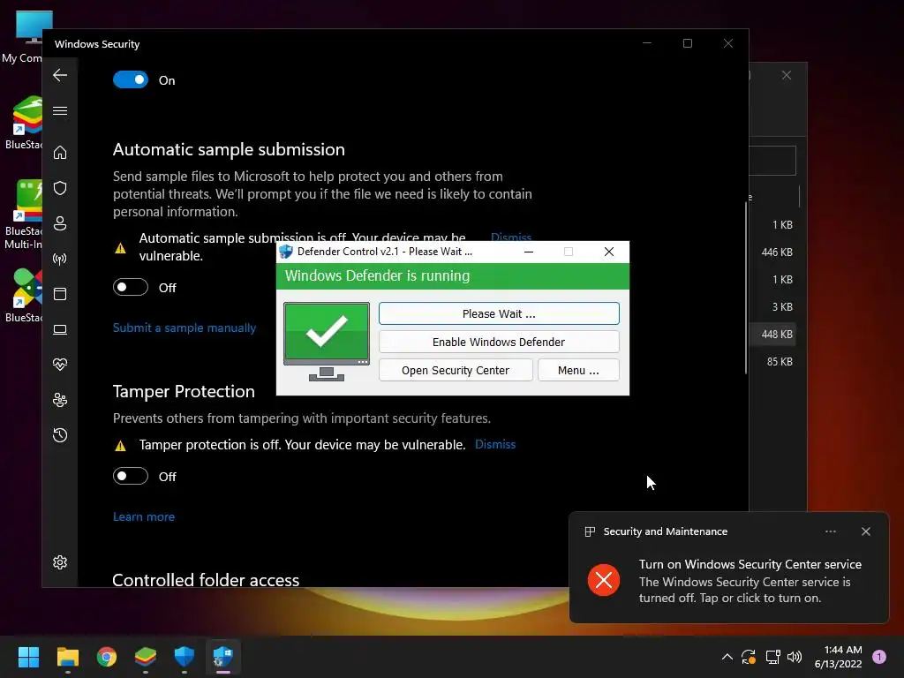Screen dimensions: 904x678
Task: Open network settings tray icon
Action: 772,657
